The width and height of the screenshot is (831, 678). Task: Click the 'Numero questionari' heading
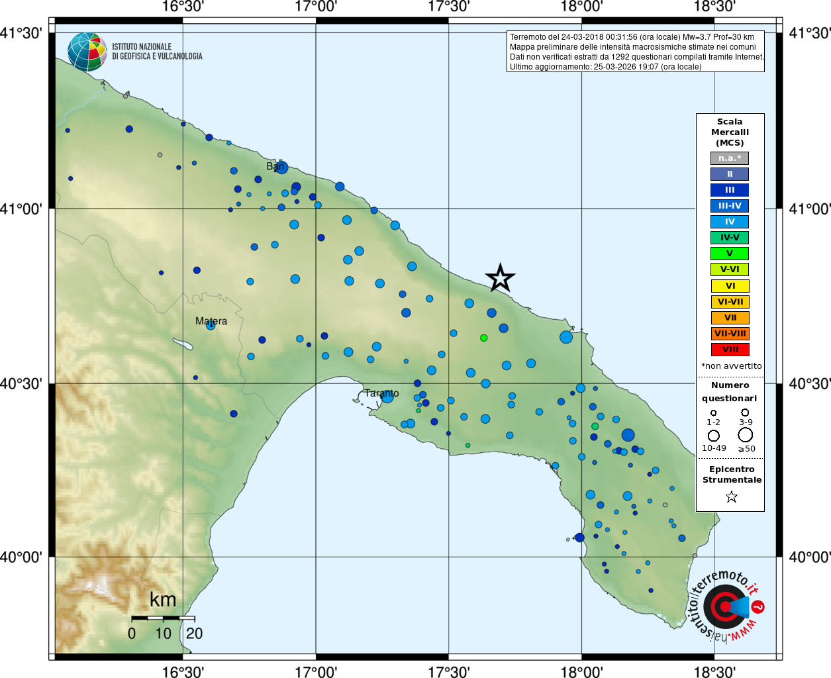click(730, 391)
